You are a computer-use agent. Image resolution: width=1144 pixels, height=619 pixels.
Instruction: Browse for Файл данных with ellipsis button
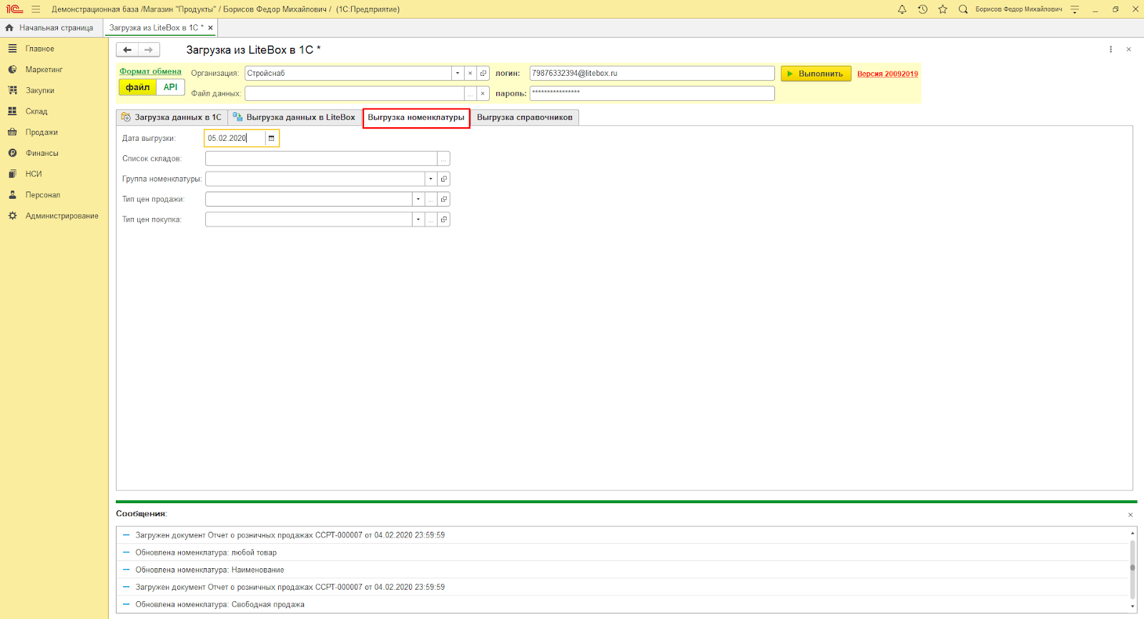[x=470, y=94]
